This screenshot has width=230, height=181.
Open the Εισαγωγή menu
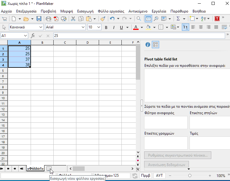[x=85, y=11]
